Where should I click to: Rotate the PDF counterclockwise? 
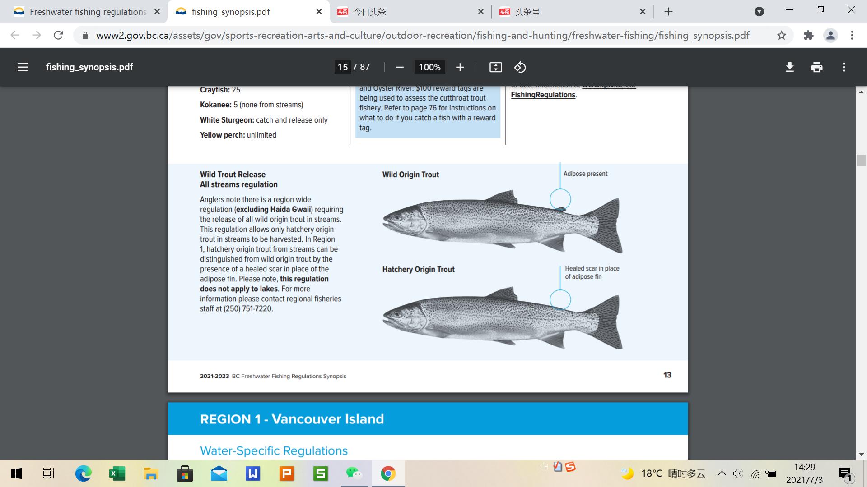click(520, 67)
